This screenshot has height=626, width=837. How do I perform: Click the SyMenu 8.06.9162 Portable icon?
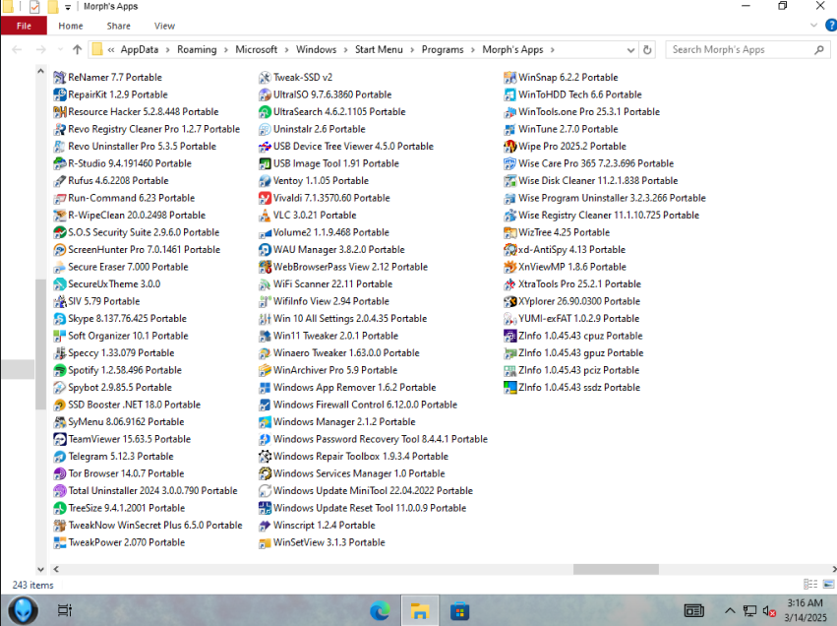tap(60, 422)
